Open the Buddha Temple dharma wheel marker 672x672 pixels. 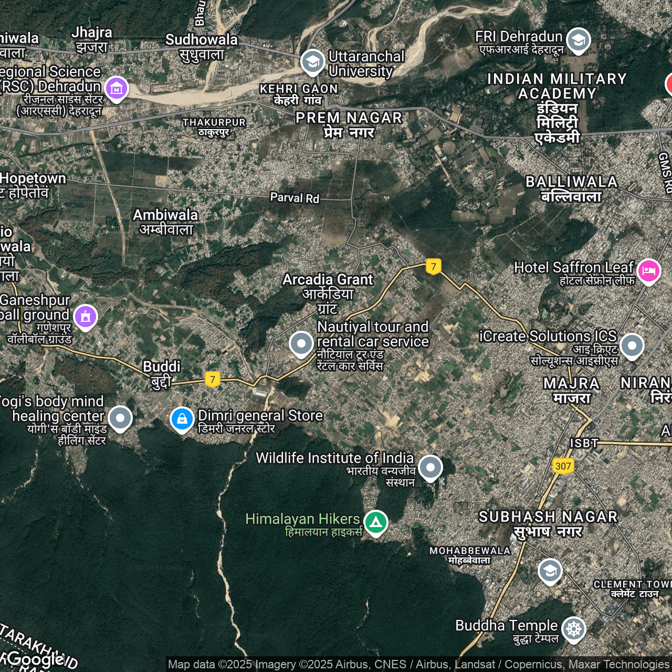point(574,629)
